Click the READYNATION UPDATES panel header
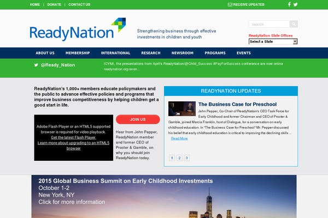The height and width of the screenshot is (218, 328). [x=231, y=91]
